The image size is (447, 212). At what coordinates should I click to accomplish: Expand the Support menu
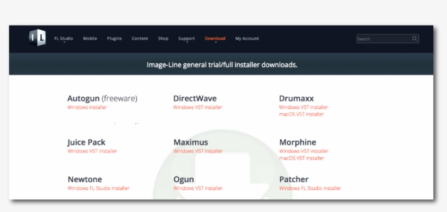(x=186, y=39)
